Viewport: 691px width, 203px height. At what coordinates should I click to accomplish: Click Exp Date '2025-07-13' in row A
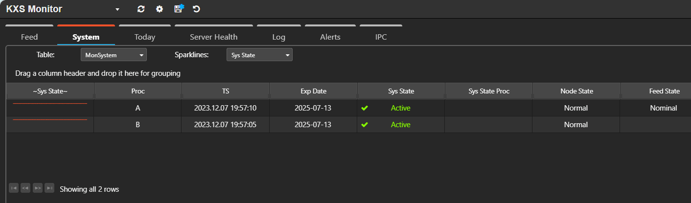313,108
